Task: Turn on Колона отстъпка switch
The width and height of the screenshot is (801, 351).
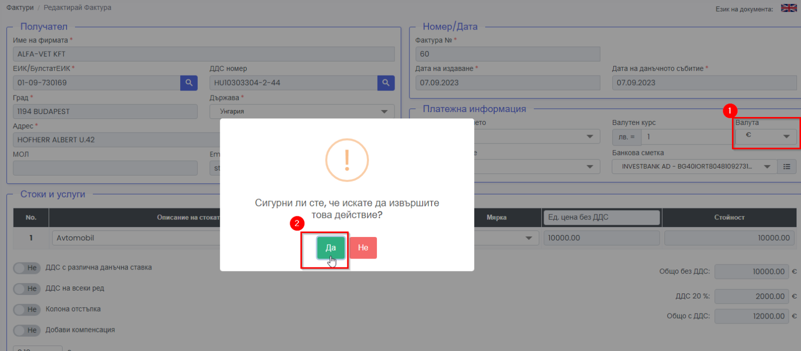Action: pos(27,309)
